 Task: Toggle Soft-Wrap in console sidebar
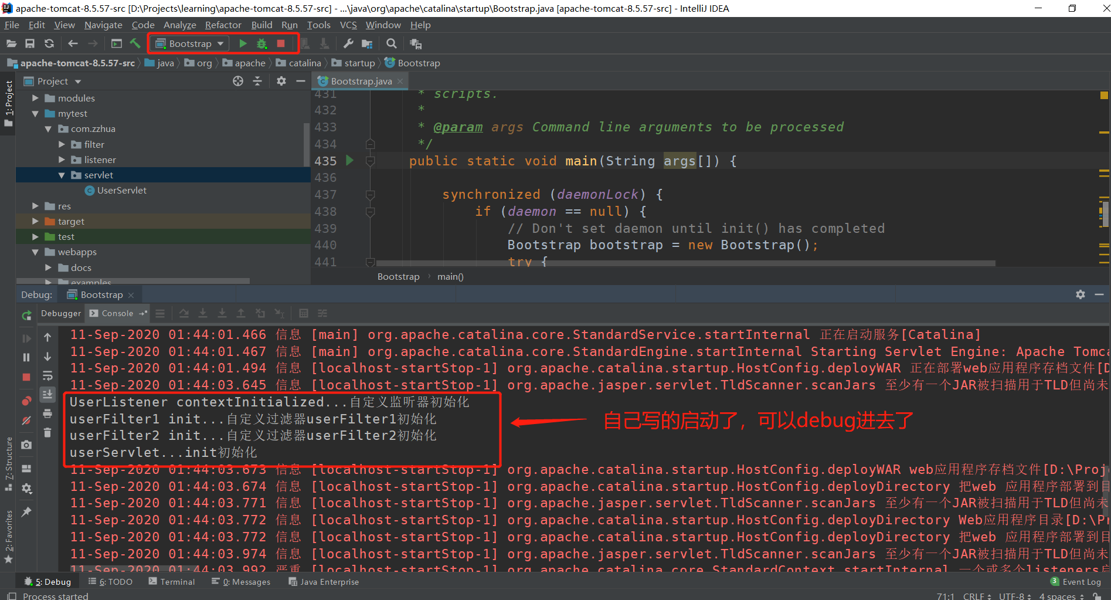(47, 376)
